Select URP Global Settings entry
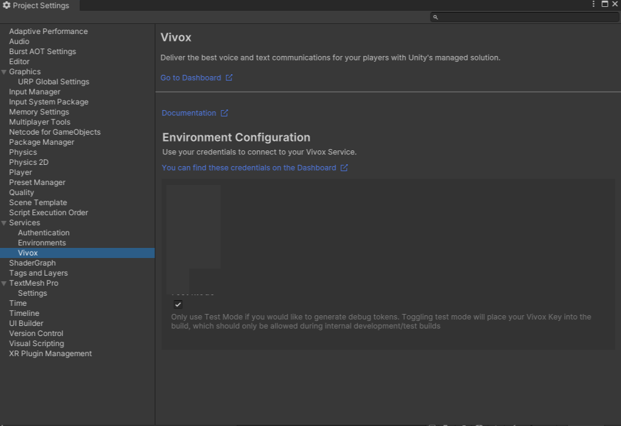 click(x=54, y=82)
